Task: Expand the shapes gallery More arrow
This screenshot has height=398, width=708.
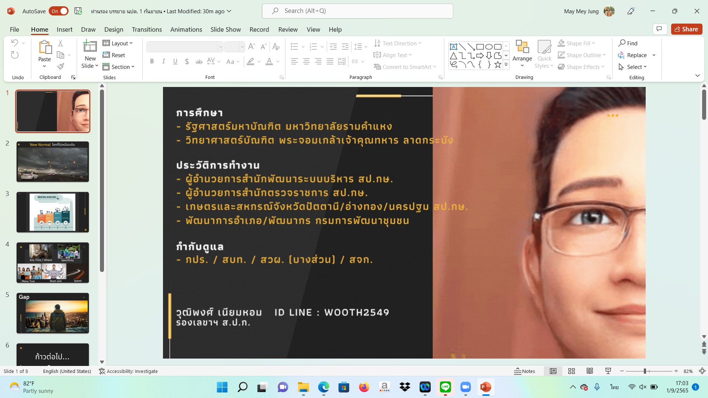Action: click(x=506, y=65)
